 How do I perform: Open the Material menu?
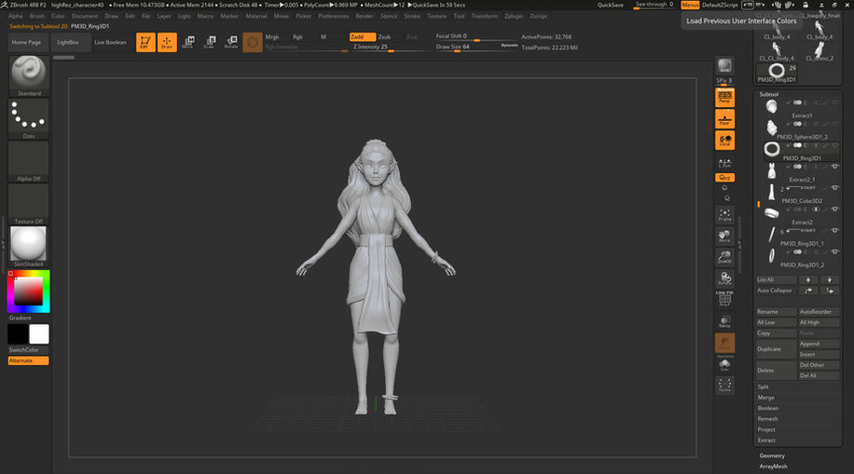click(x=255, y=16)
